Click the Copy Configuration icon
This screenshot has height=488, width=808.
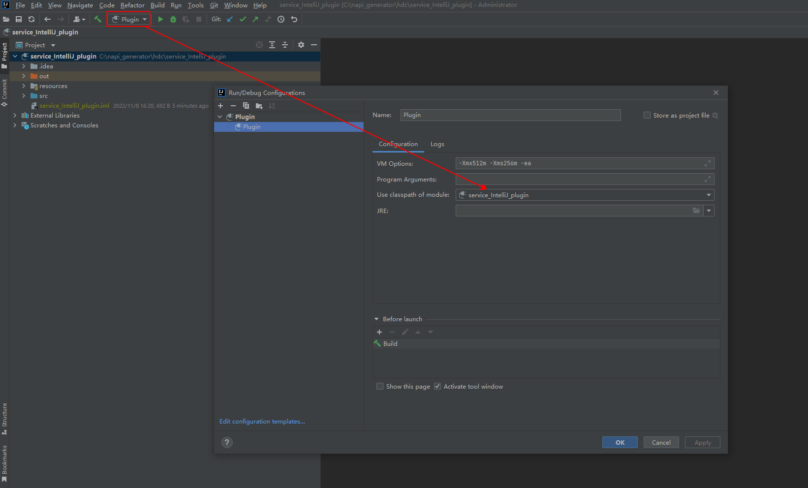point(246,106)
